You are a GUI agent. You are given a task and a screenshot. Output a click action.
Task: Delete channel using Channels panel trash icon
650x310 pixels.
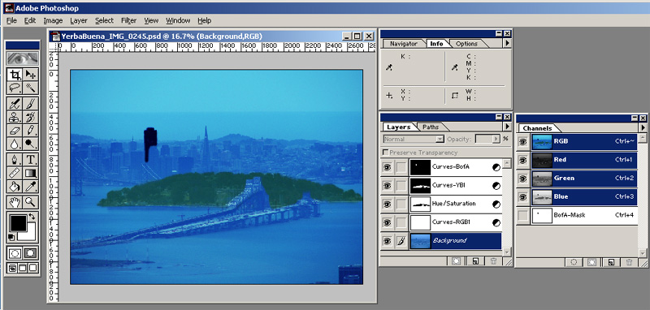pyautogui.click(x=629, y=262)
